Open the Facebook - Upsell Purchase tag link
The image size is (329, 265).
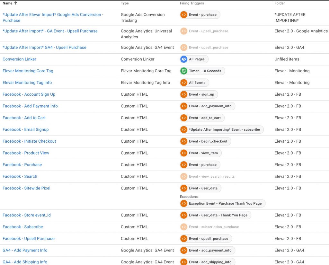point(29,239)
